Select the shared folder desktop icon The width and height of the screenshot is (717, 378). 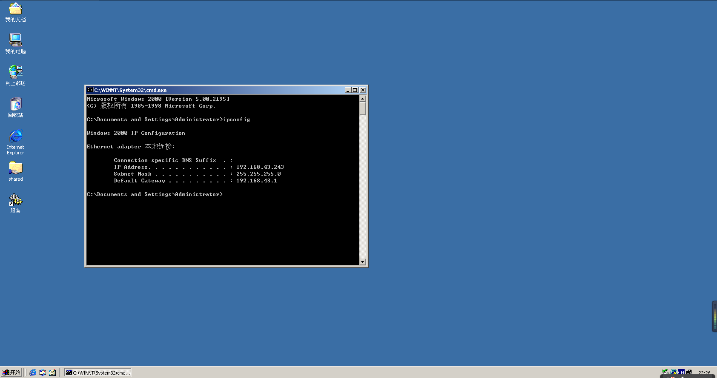pyautogui.click(x=15, y=171)
